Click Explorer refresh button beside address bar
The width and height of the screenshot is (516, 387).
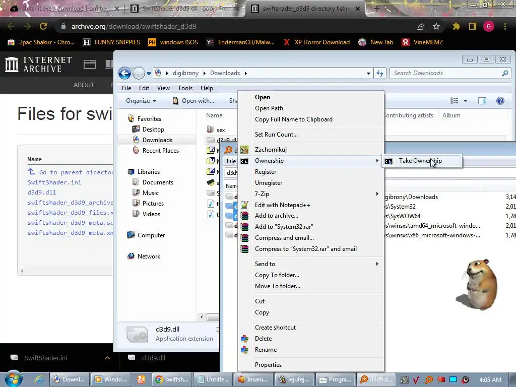tap(380, 73)
